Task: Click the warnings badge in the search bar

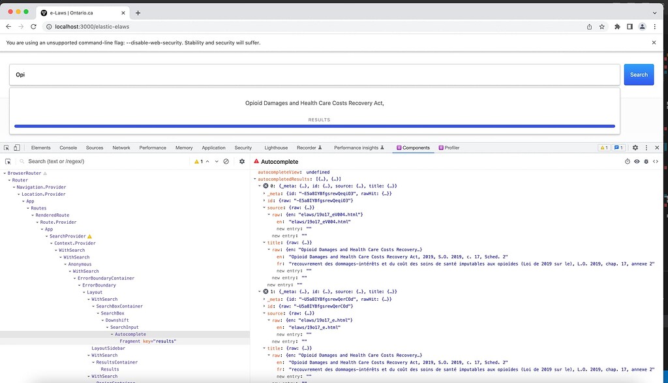Action: coord(198,161)
